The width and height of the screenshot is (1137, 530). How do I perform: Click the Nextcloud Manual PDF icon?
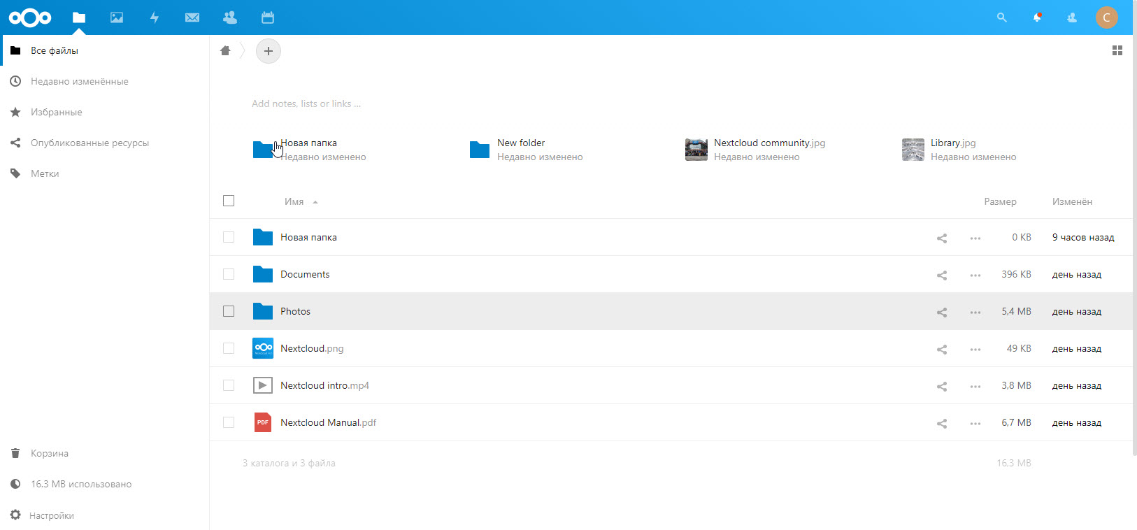pos(263,422)
